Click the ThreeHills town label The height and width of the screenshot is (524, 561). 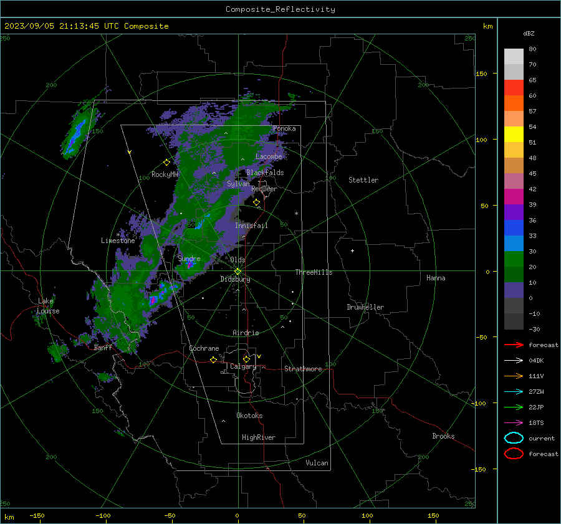click(x=314, y=272)
